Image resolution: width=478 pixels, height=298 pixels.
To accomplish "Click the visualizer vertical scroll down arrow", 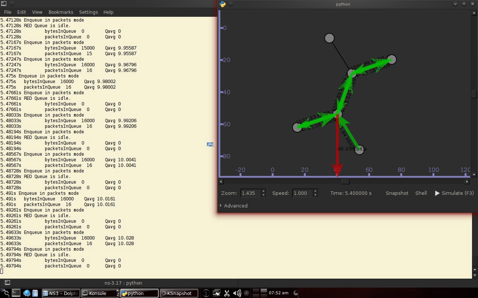I will [474, 174].
